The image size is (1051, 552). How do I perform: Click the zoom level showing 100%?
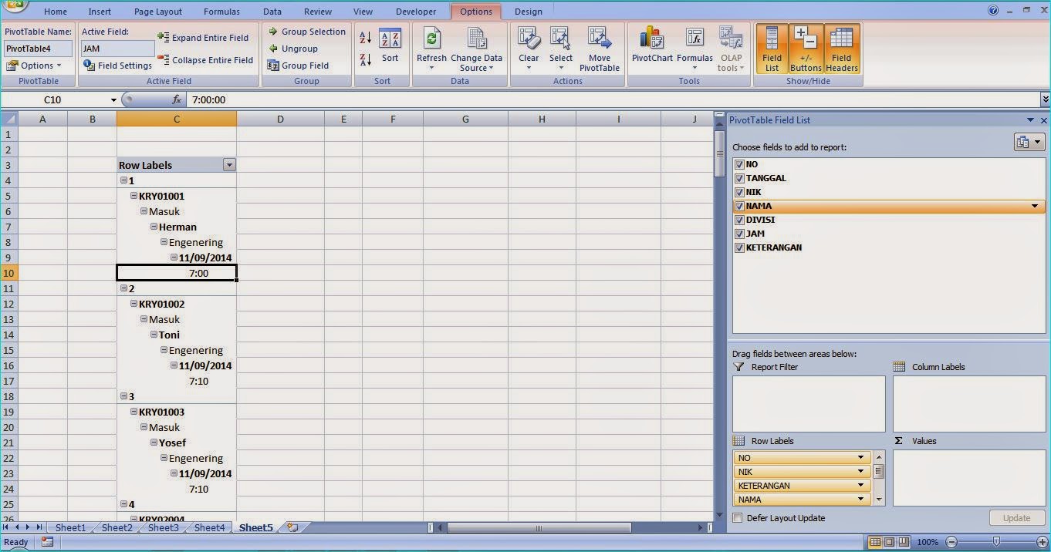927,542
